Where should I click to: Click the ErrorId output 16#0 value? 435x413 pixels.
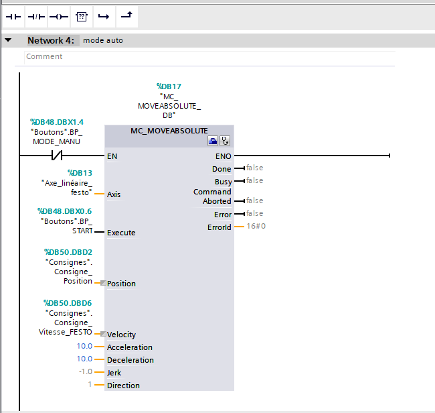click(x=256, y=226)
